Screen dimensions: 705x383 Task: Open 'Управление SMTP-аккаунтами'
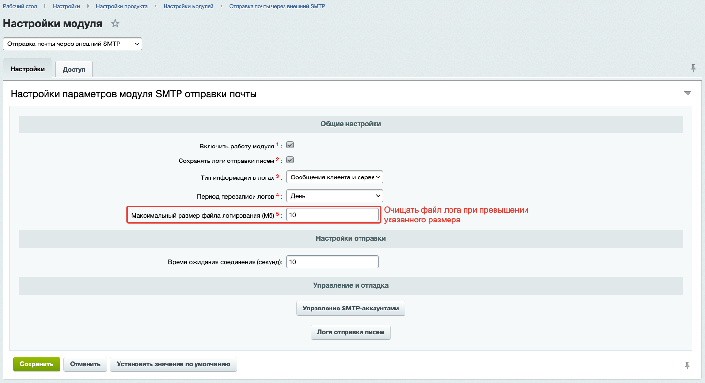[351, 308]
